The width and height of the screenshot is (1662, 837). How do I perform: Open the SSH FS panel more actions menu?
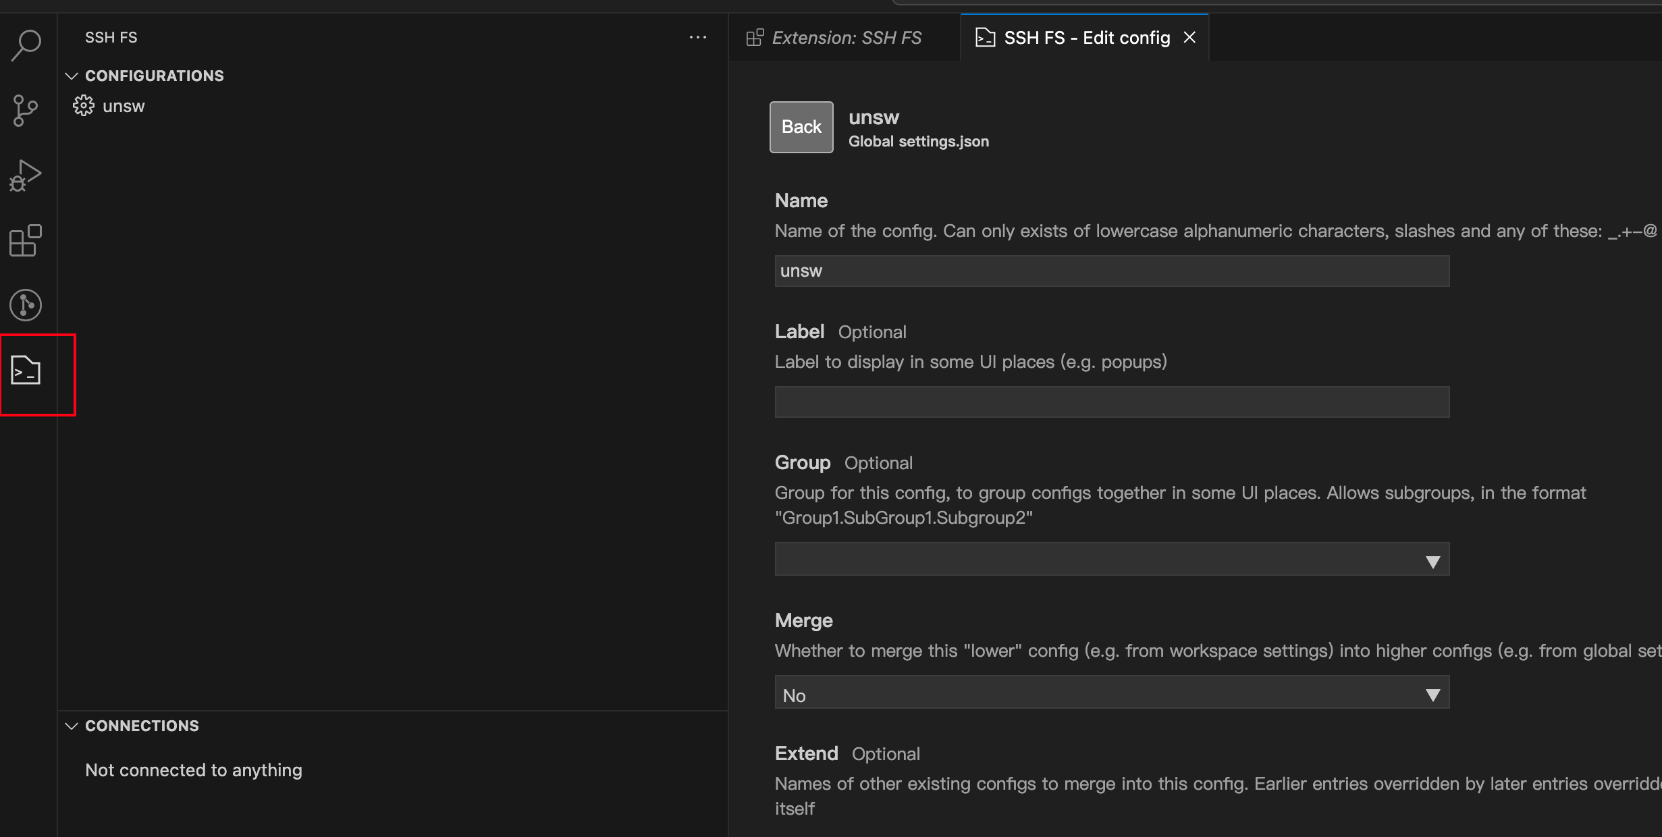(698, 37)
